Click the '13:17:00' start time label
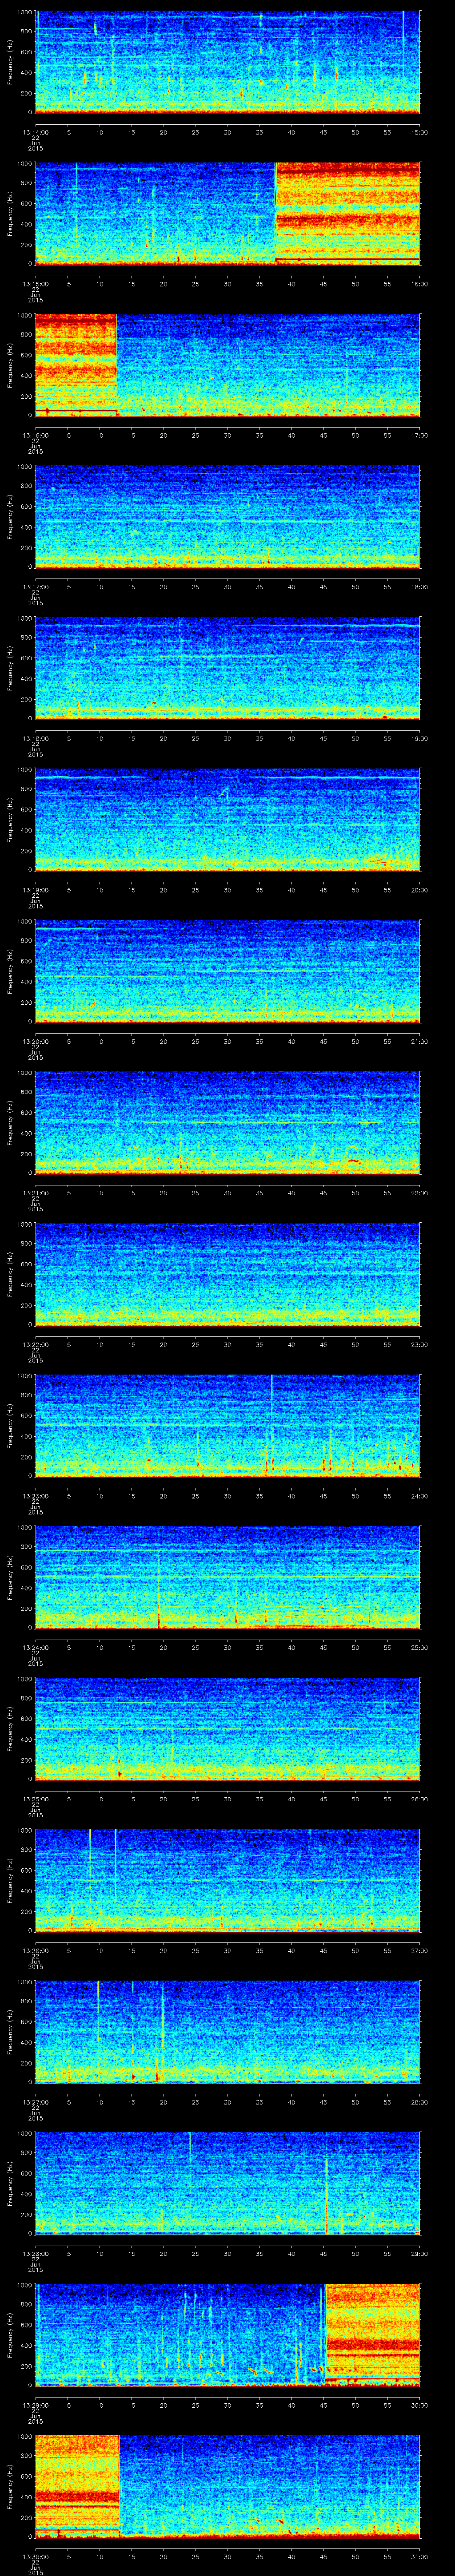 pos(35,587)
